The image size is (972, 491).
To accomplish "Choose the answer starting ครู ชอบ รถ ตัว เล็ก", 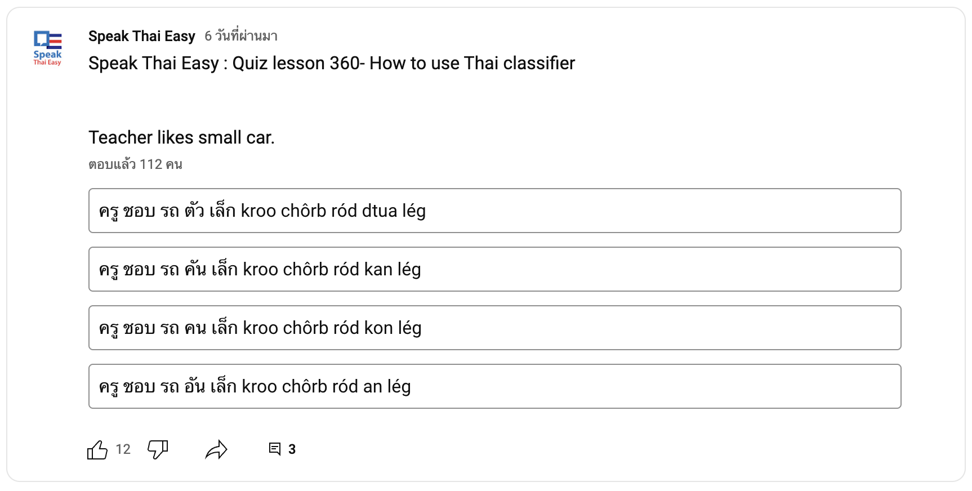I will click(x=494, y=211).
